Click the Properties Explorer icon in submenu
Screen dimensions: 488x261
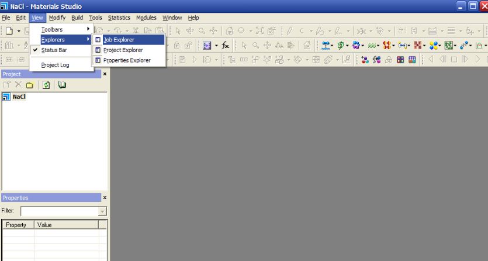point(98,60)
